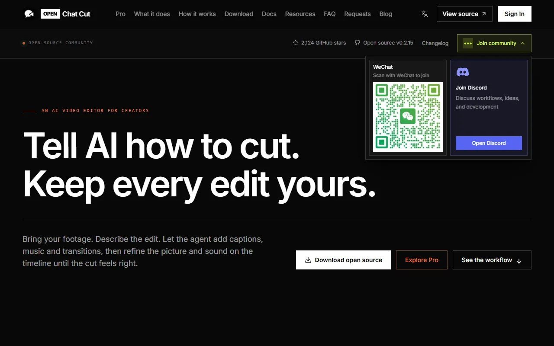Click Open source v0.2.15 link
Screen dimensions: 554x346
[x=384, y=43]
